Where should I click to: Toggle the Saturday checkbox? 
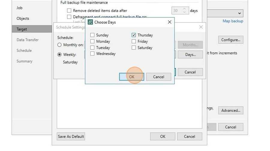[x=133, y=47]
